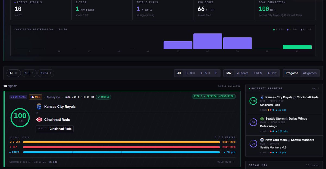The width and height of the screenshot is (326, 169).
Task: Click the TRIPLE checkmark badge
Action: [103, 97]
